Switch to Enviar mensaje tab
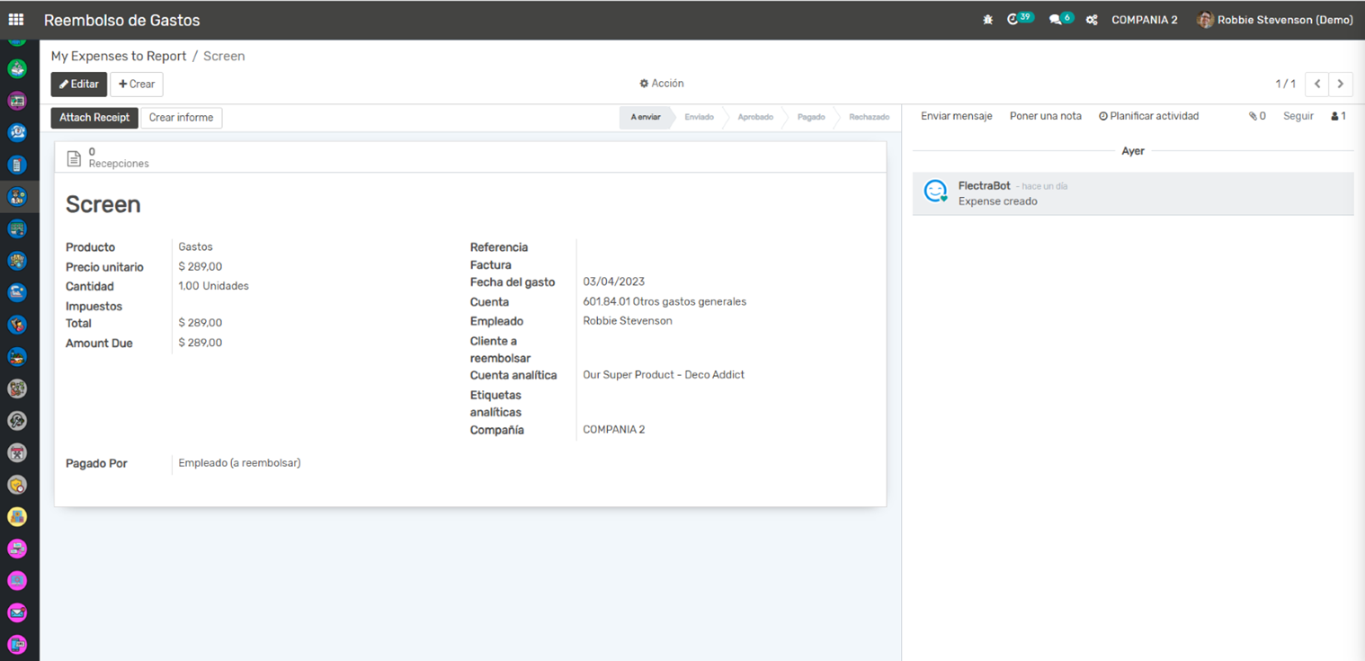Screen dimensions: 1365x661 coord(956,116)
